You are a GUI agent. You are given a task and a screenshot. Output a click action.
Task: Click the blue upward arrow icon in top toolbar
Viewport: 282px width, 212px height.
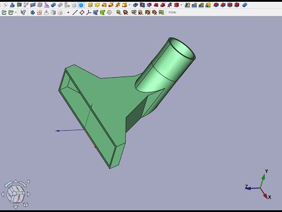pos(12,5)
